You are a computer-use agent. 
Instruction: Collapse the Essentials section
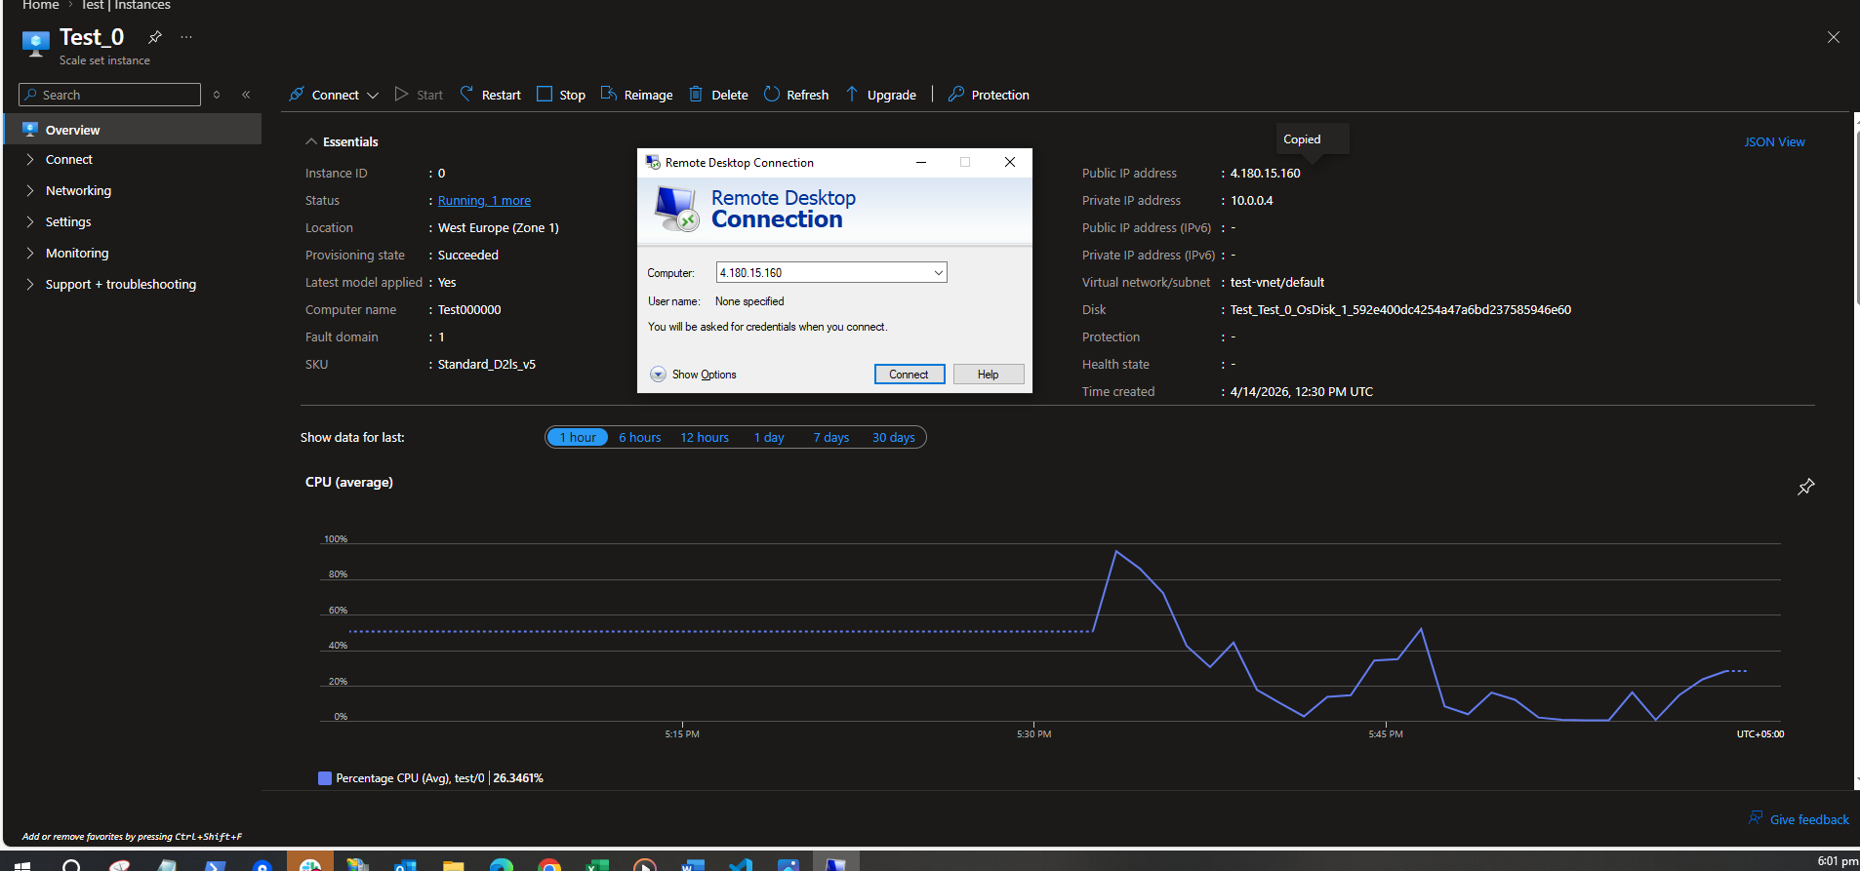coord(342,141)
